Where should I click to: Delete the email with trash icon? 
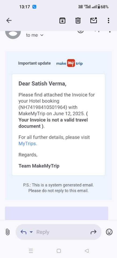pos(78,21)
